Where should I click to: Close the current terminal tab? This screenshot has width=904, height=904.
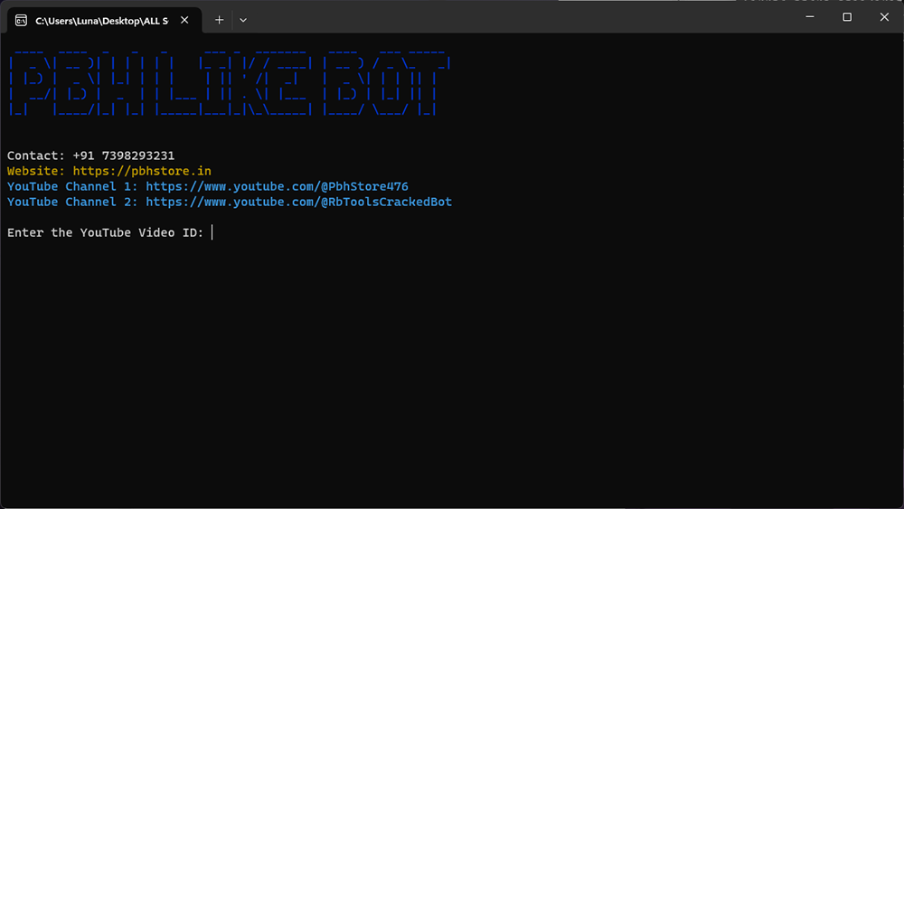click(x=184, y=20)
